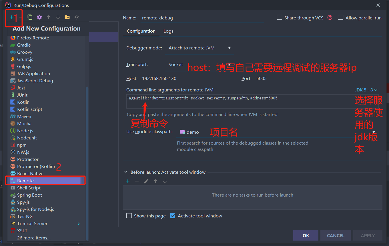Expand the Tomcat Server submenu
Screen dimensions: 389x246
click(x=78, y=223)
